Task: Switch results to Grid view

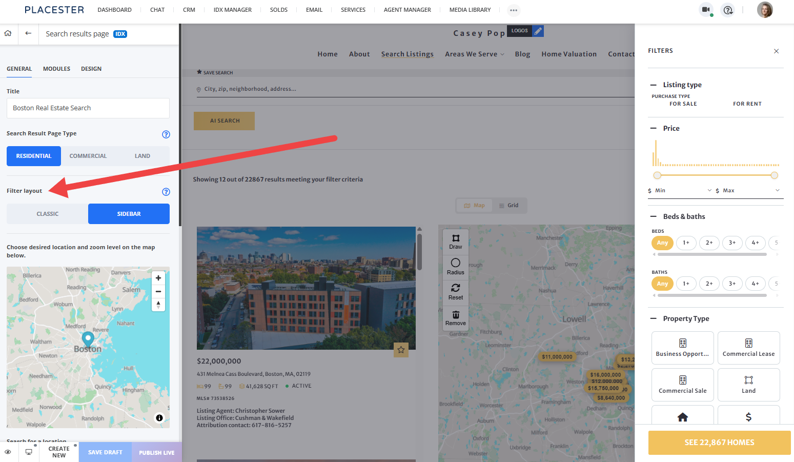Action: point(508,206)
